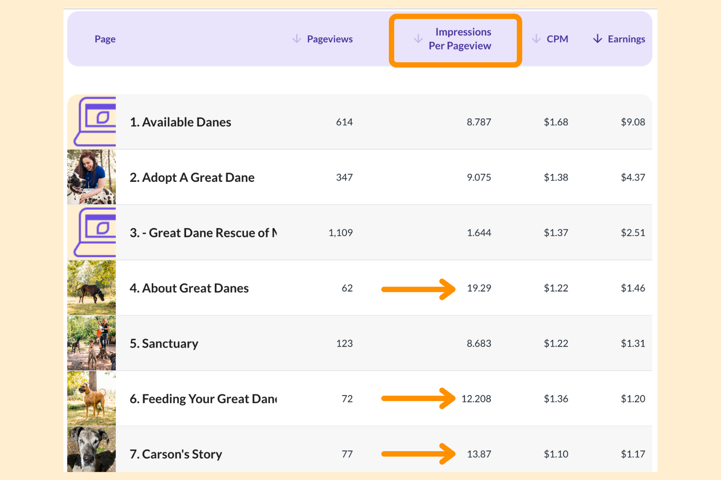Click the 19.29 impressions value for About Great Danes
This screenshot has width=721, height=480.
479,288
